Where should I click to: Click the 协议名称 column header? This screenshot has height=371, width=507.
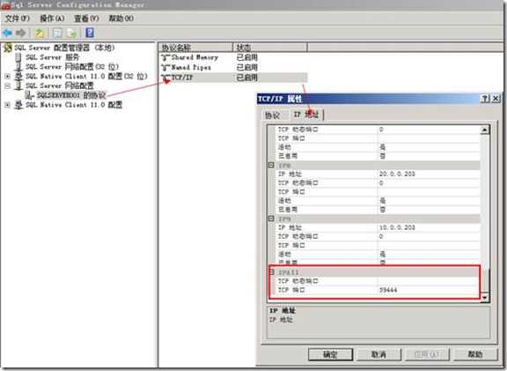195,48
